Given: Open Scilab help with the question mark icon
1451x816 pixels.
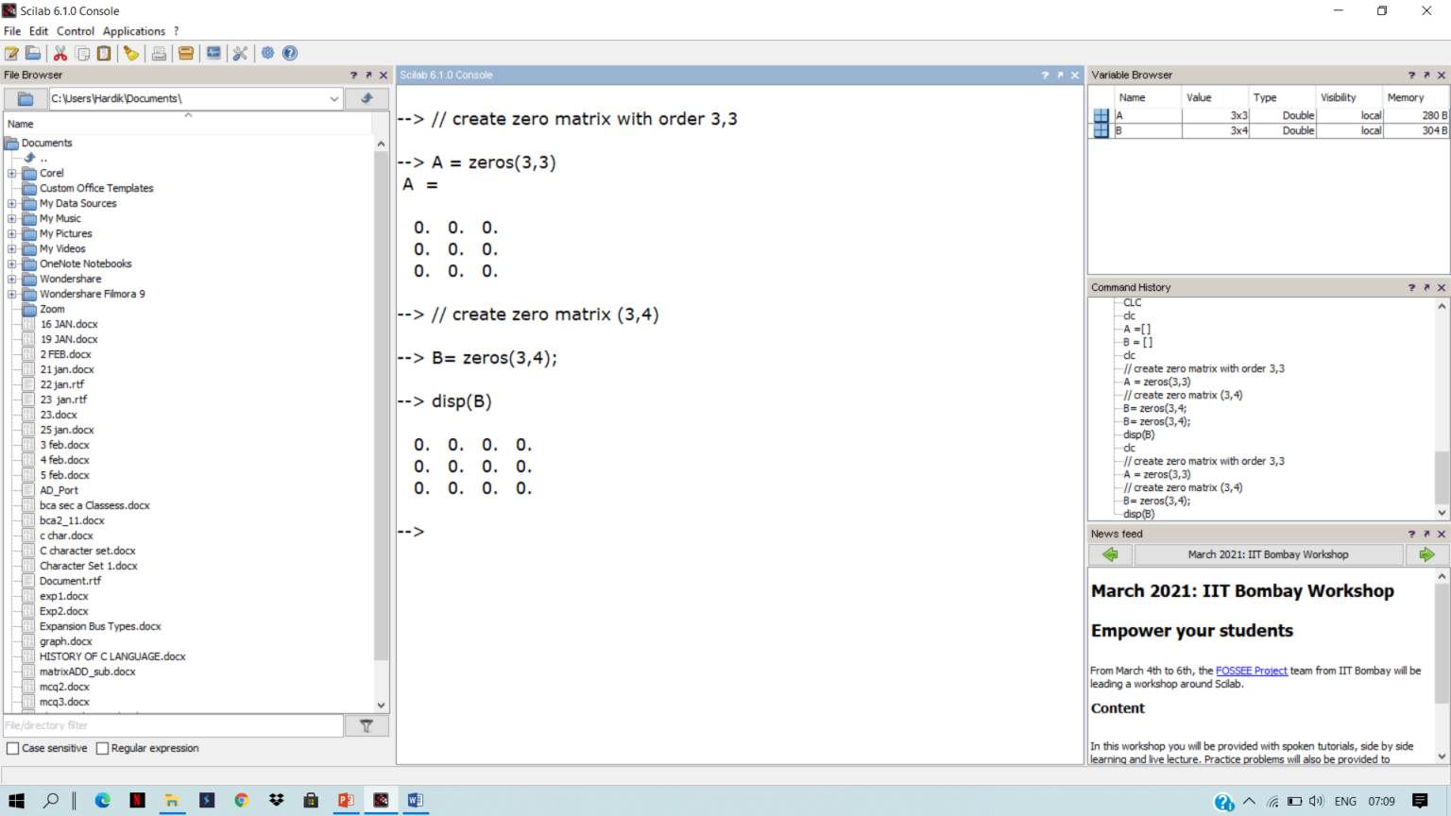Looking at the screenshot, I should tap(290, 53).
